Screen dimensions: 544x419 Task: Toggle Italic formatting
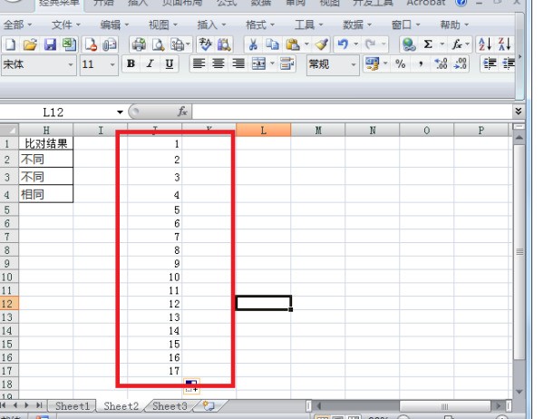click(x=150, y=63)
